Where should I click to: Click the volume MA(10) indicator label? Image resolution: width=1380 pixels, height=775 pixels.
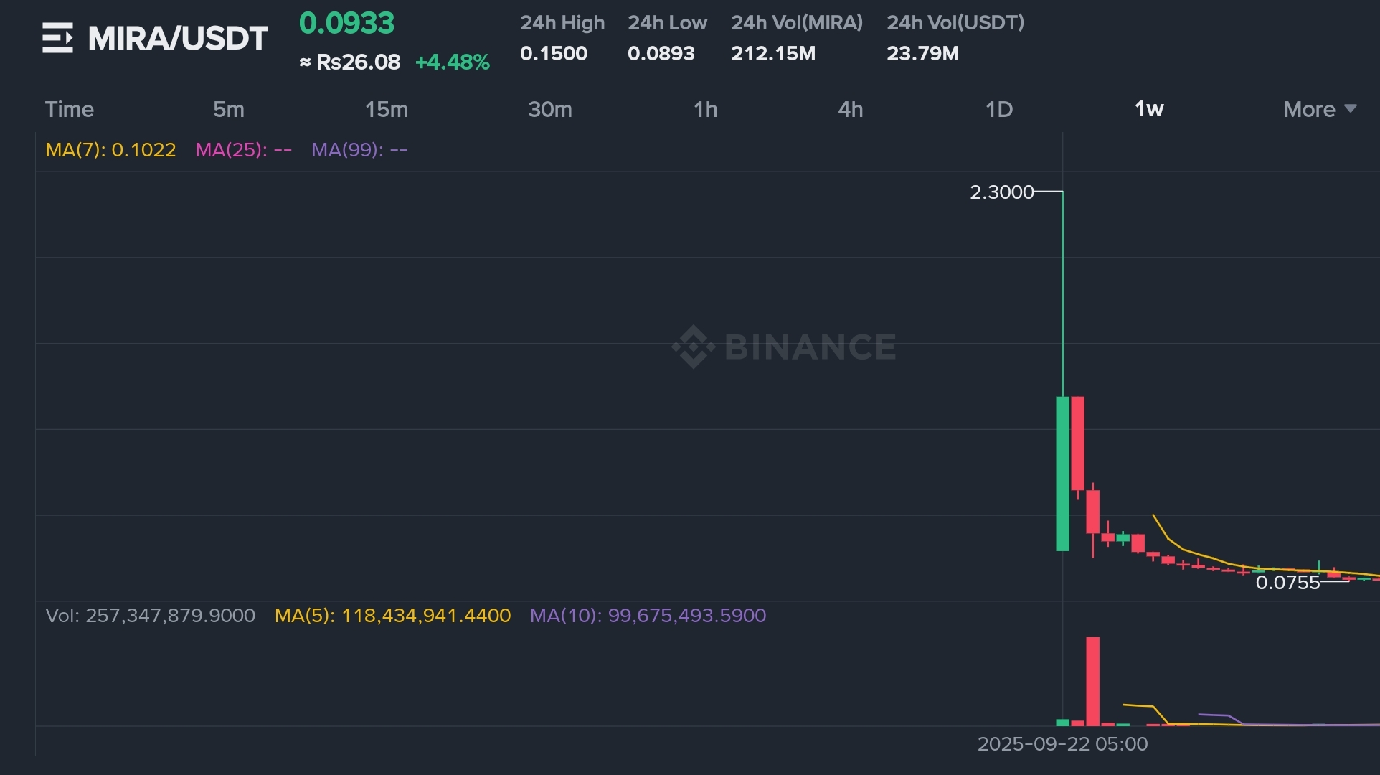648,616
